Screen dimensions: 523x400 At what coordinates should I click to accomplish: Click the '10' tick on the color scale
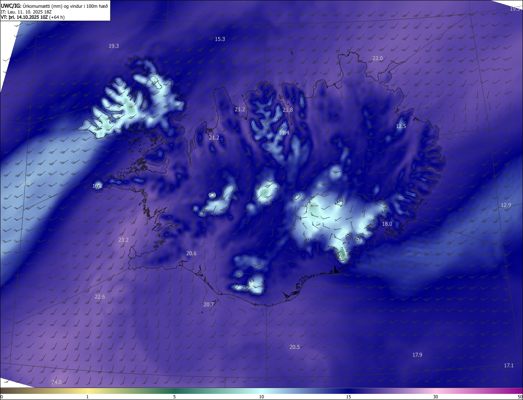tap(261, 397)
